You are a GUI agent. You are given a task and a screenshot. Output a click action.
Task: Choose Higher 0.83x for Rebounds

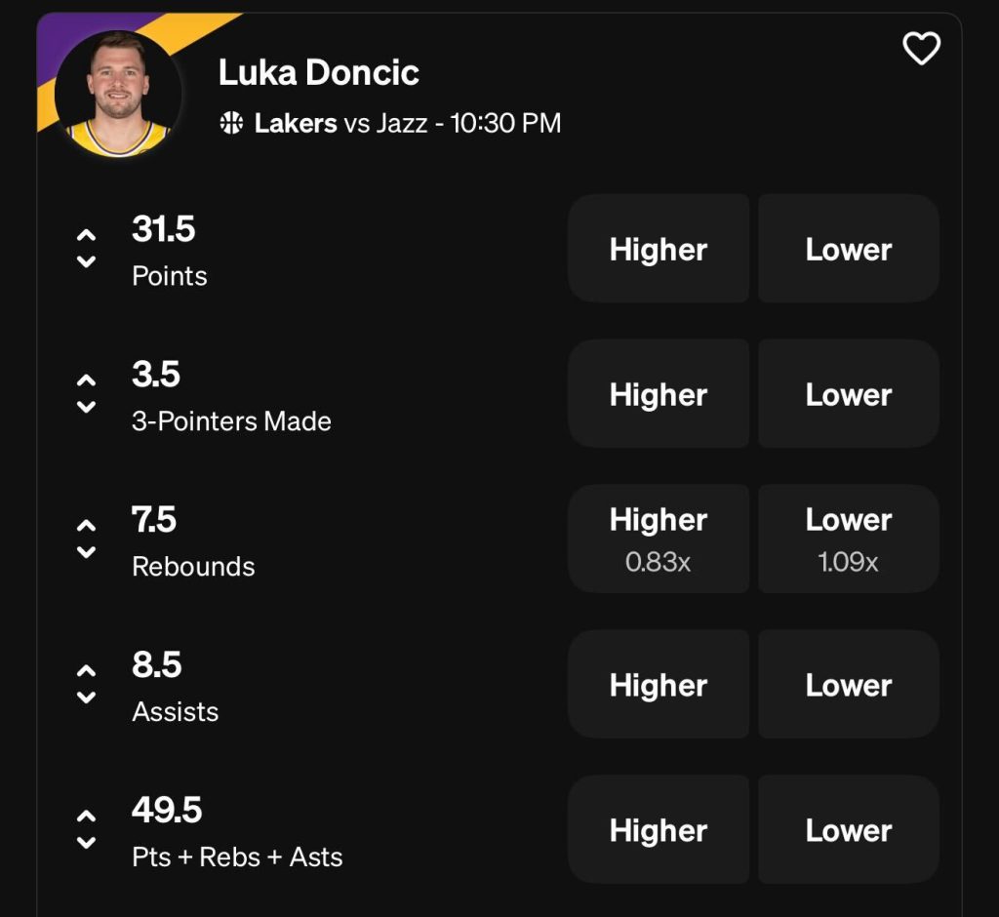click(x=659, y=538)
